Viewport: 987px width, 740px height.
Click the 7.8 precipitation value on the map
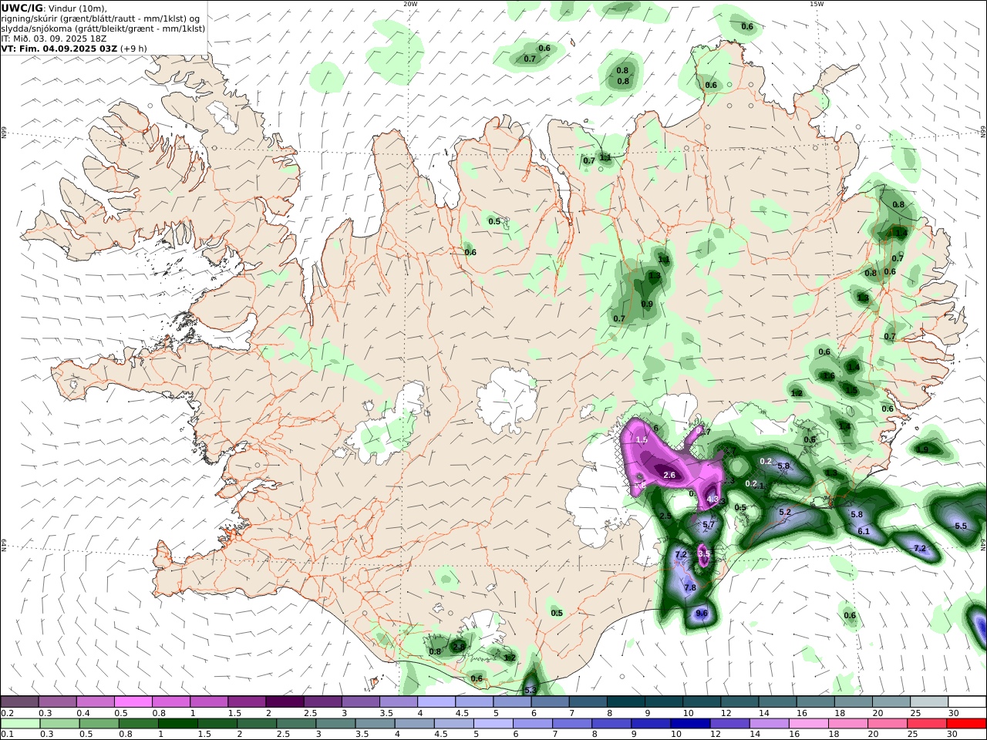(690, 588)
